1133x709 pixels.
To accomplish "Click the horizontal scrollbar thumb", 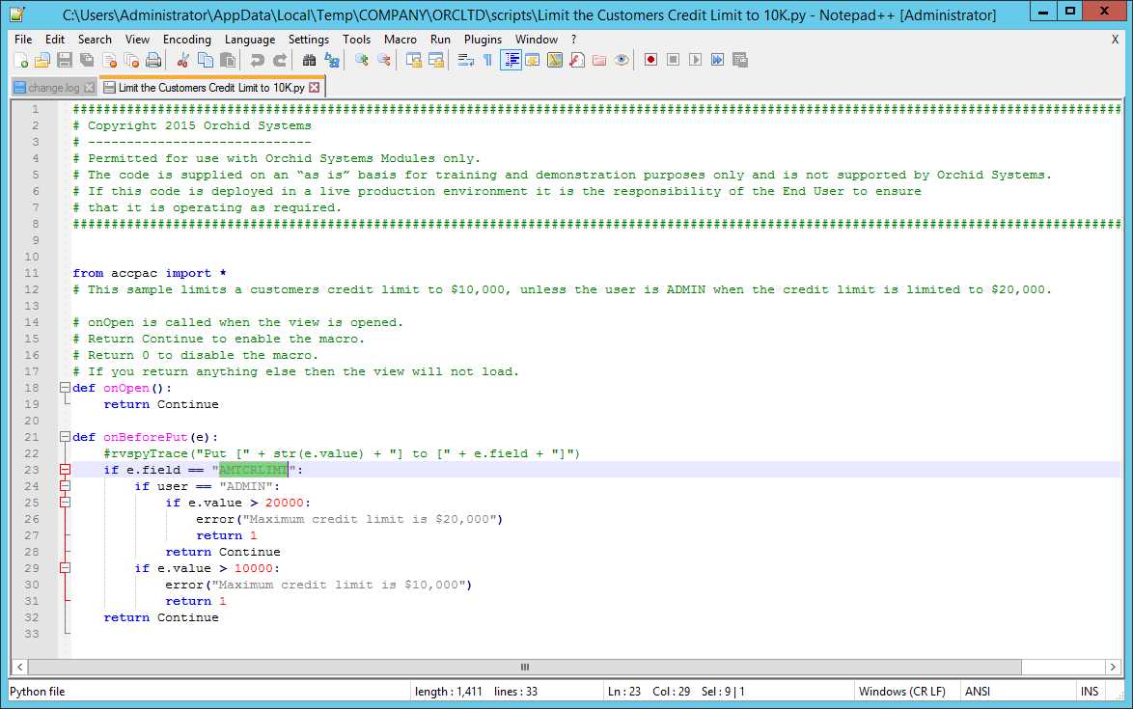I will click(525, 667).
